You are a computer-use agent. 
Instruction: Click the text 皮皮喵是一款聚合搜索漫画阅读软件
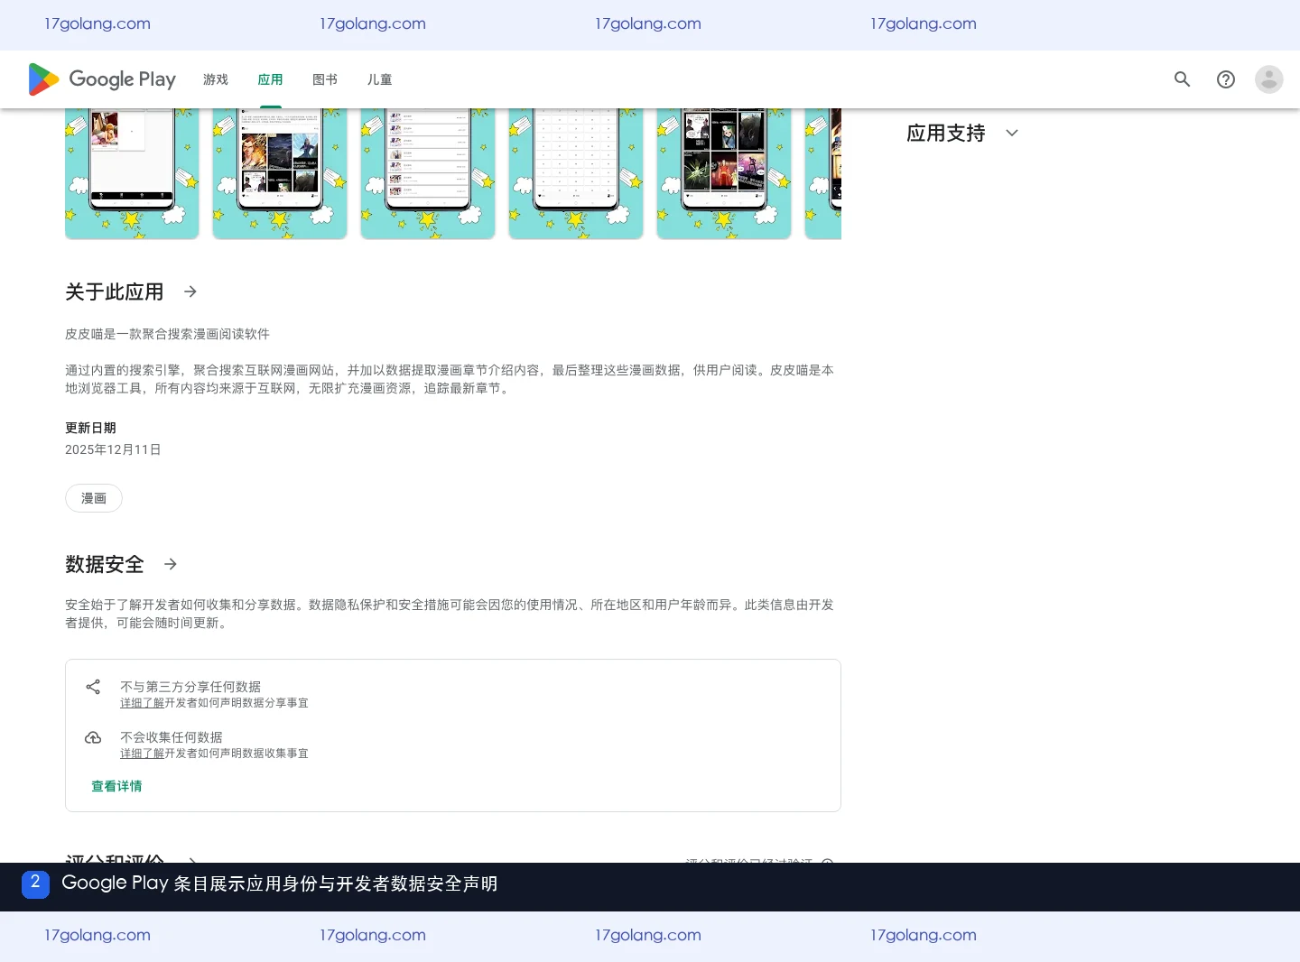(167, 334)
